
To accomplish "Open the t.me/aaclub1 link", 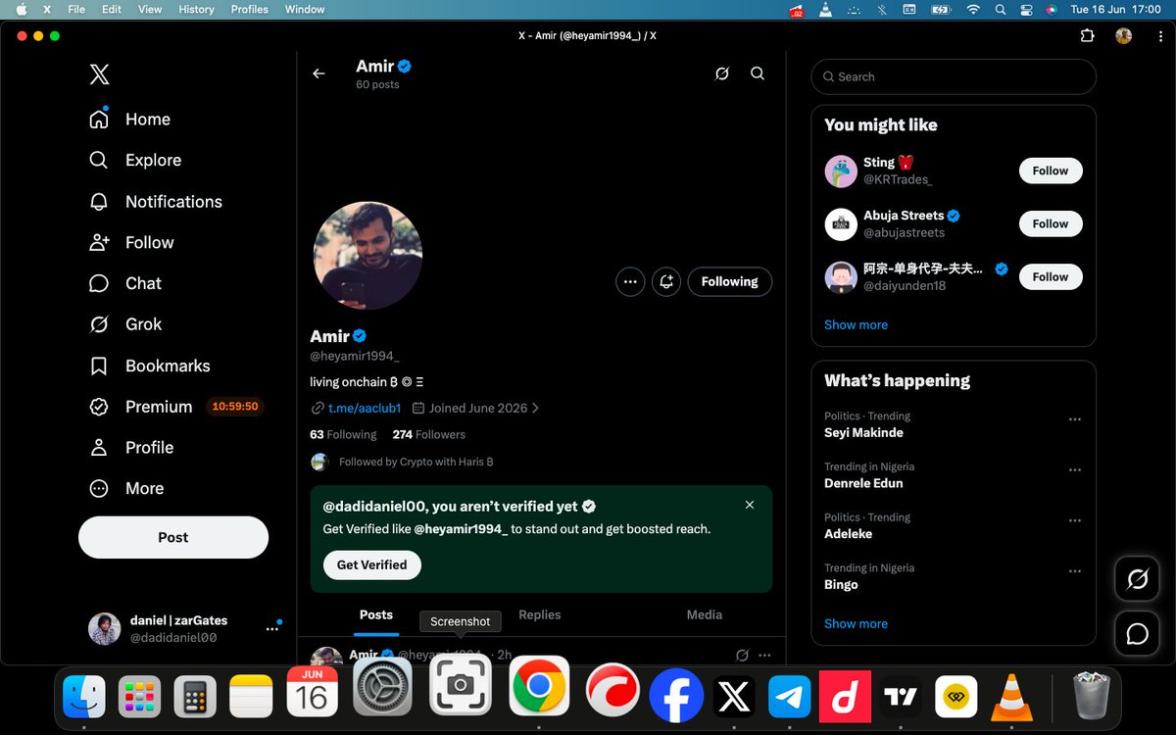I will tap(365, 409).
